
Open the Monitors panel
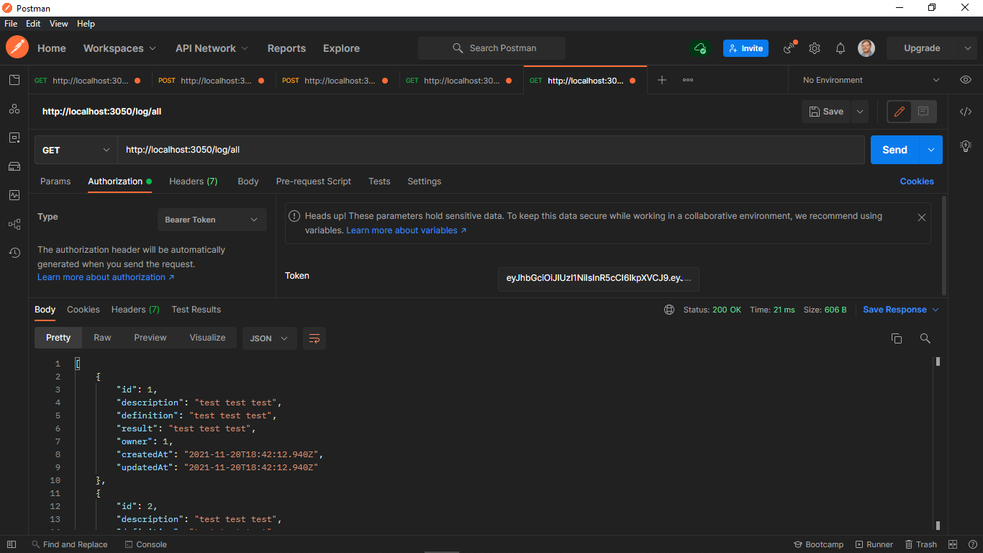(x=14, y=195)
